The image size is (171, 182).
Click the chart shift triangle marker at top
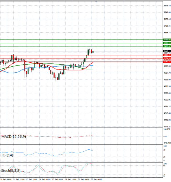(96, 1)
